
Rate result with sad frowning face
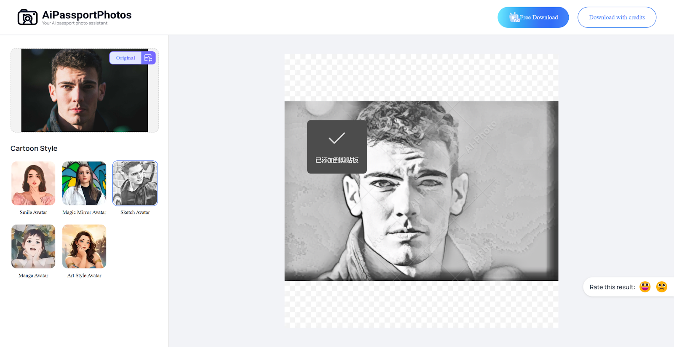pos(662,287)
